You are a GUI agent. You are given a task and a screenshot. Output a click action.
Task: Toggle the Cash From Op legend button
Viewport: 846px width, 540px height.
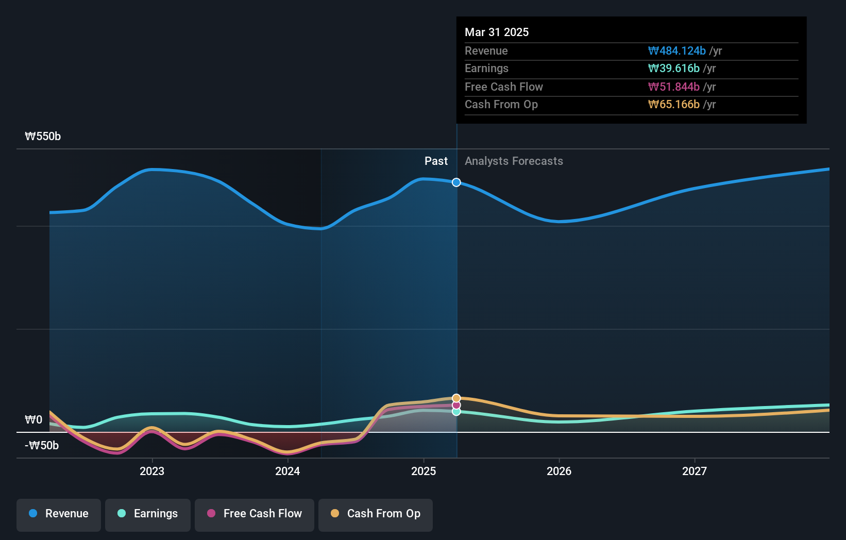(x=376, y=515)
